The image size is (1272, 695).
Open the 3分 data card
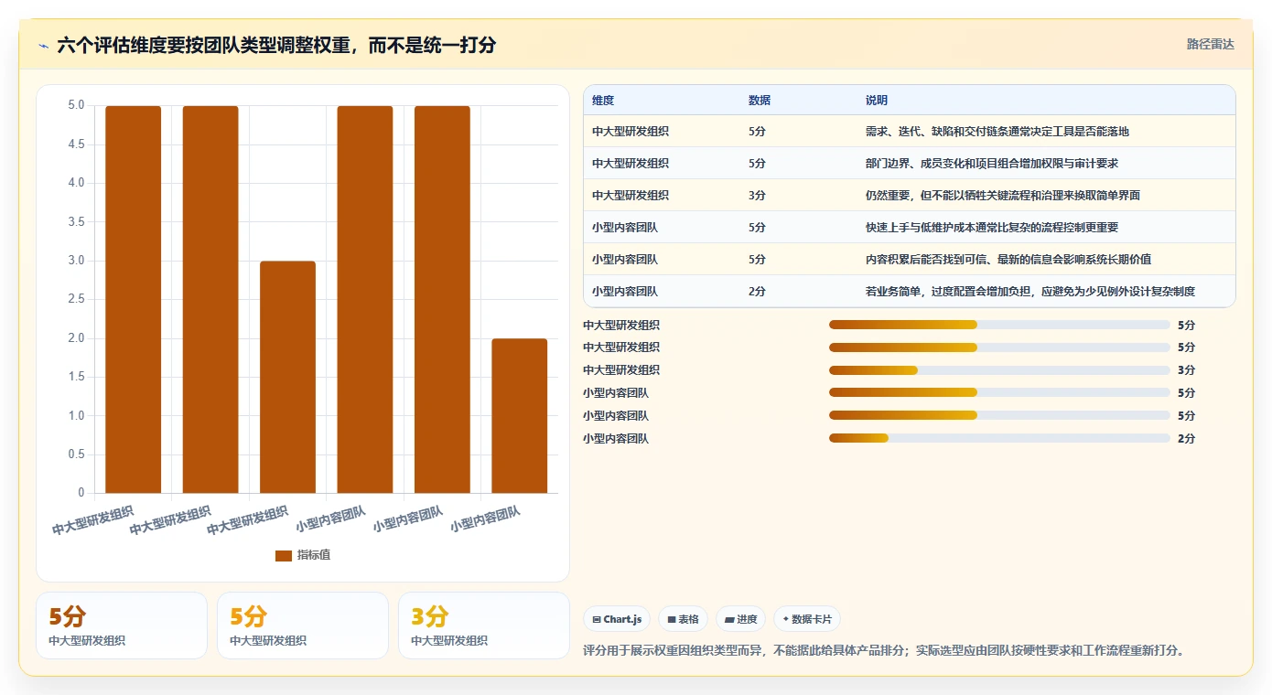pos(483,625)
